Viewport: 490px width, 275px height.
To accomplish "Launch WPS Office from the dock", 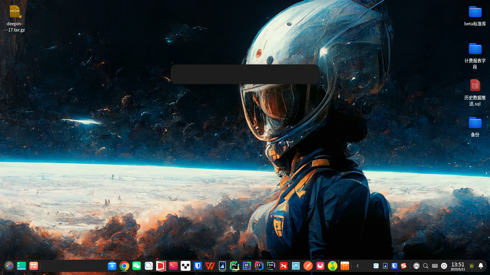I will (210, 266).
